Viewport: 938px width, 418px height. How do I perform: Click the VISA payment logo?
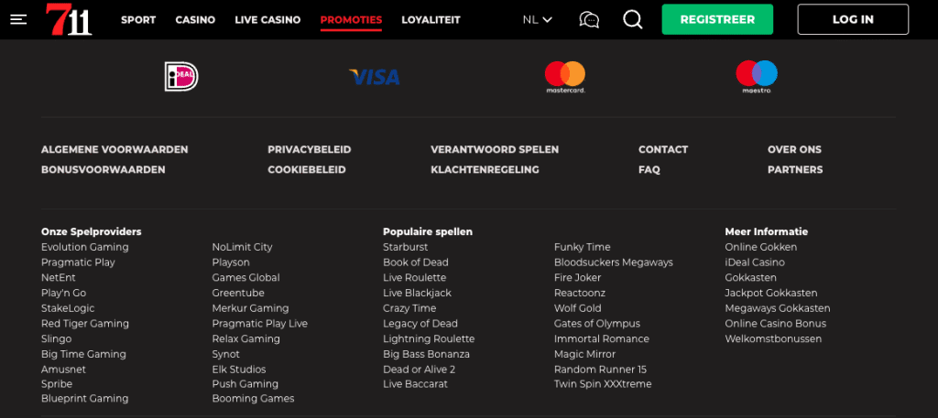coord(375,77)
